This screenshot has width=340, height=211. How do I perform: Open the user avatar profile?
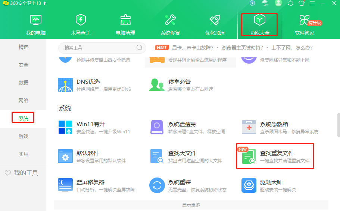278,3
